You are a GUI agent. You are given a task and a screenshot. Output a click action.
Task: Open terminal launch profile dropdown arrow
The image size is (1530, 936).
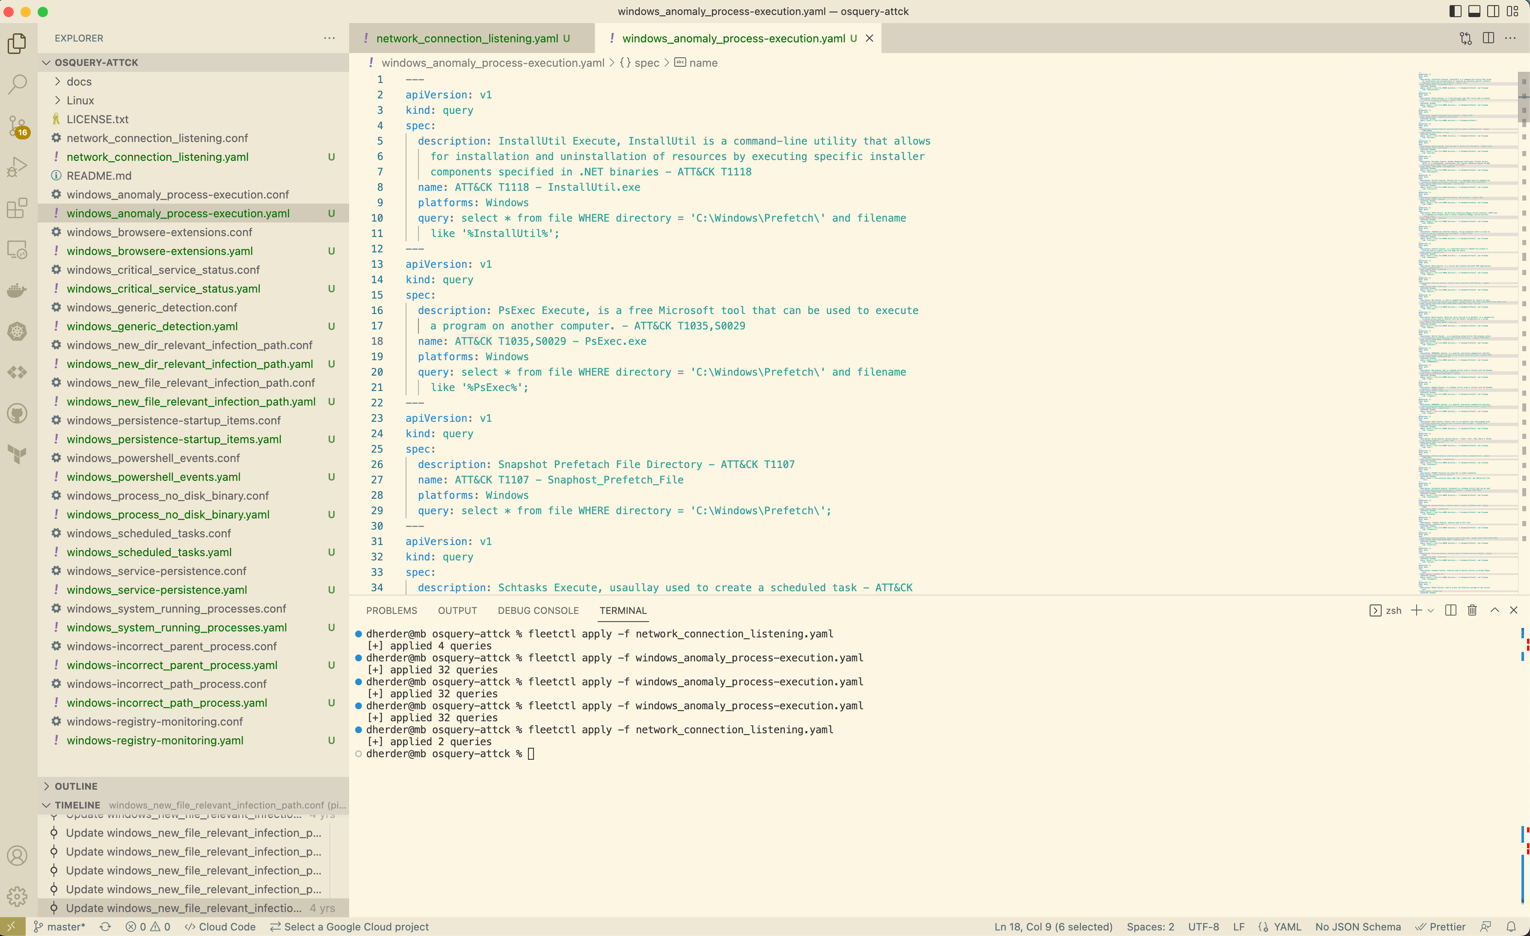[1431, 611]
